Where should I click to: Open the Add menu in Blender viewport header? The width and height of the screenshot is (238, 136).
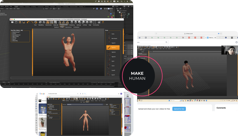point(15,9)
